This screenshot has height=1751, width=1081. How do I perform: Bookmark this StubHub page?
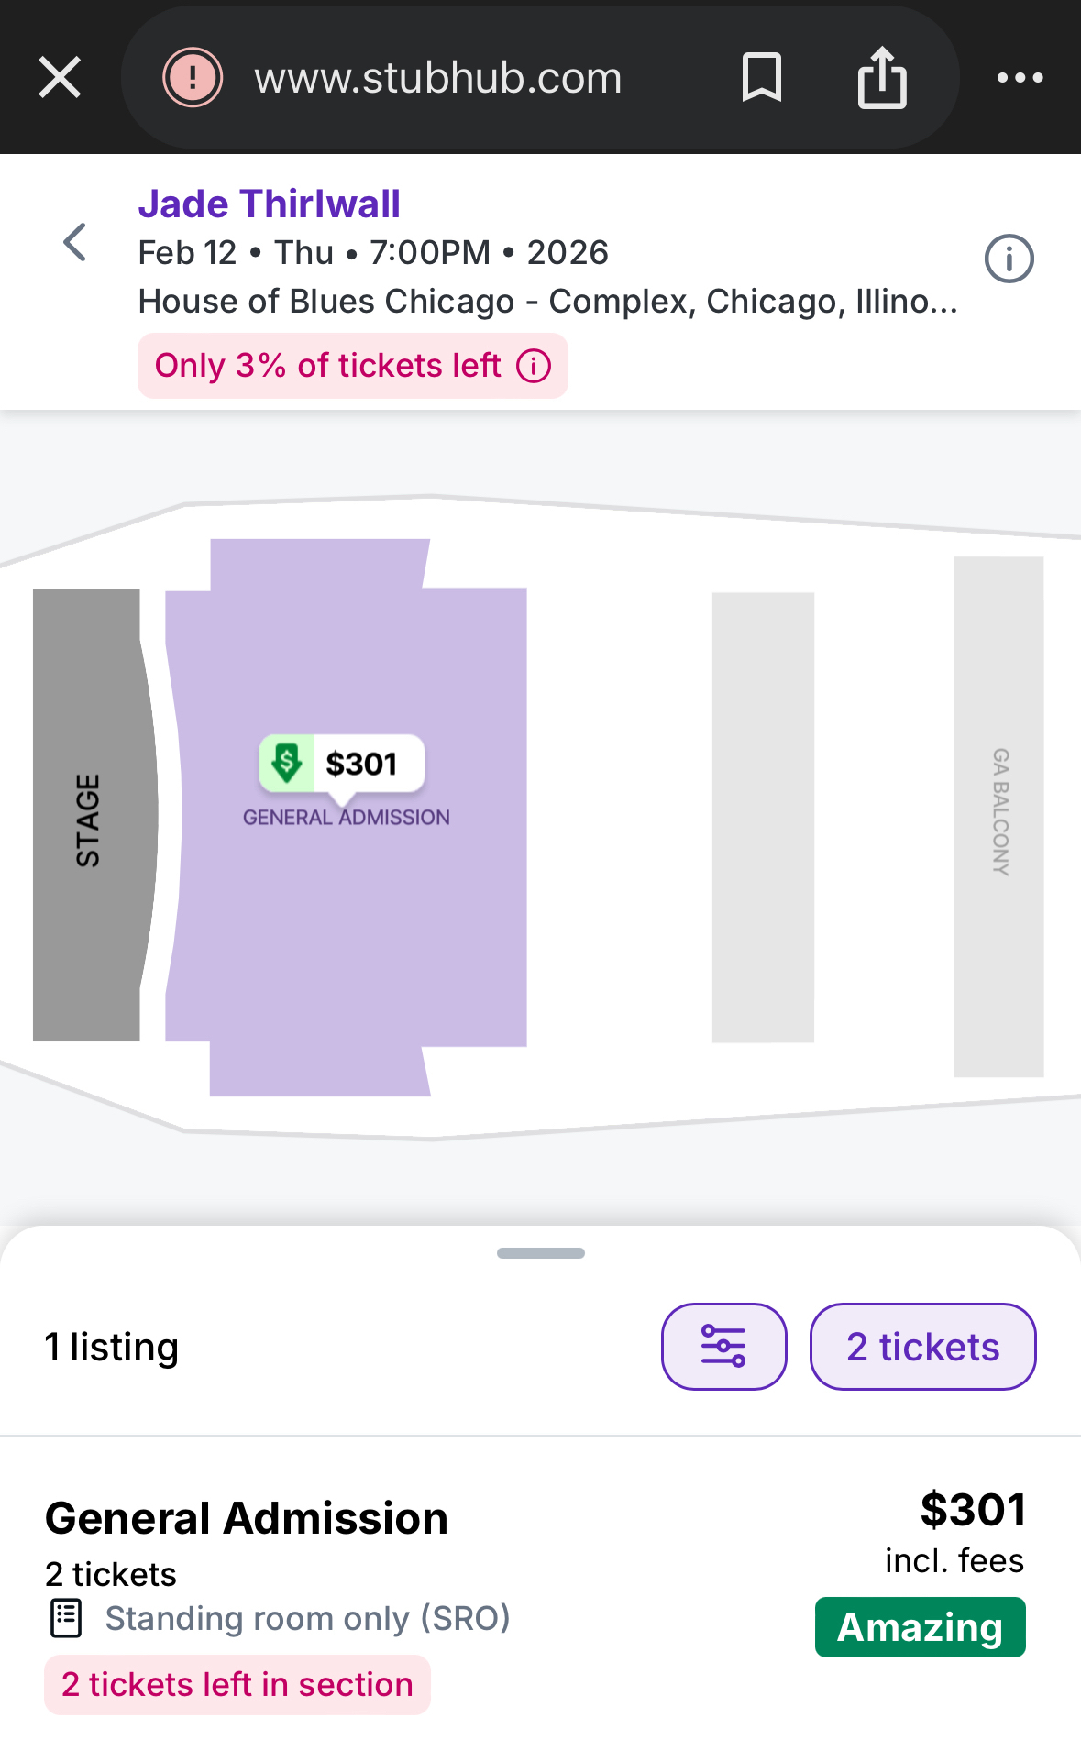[761, 77]
